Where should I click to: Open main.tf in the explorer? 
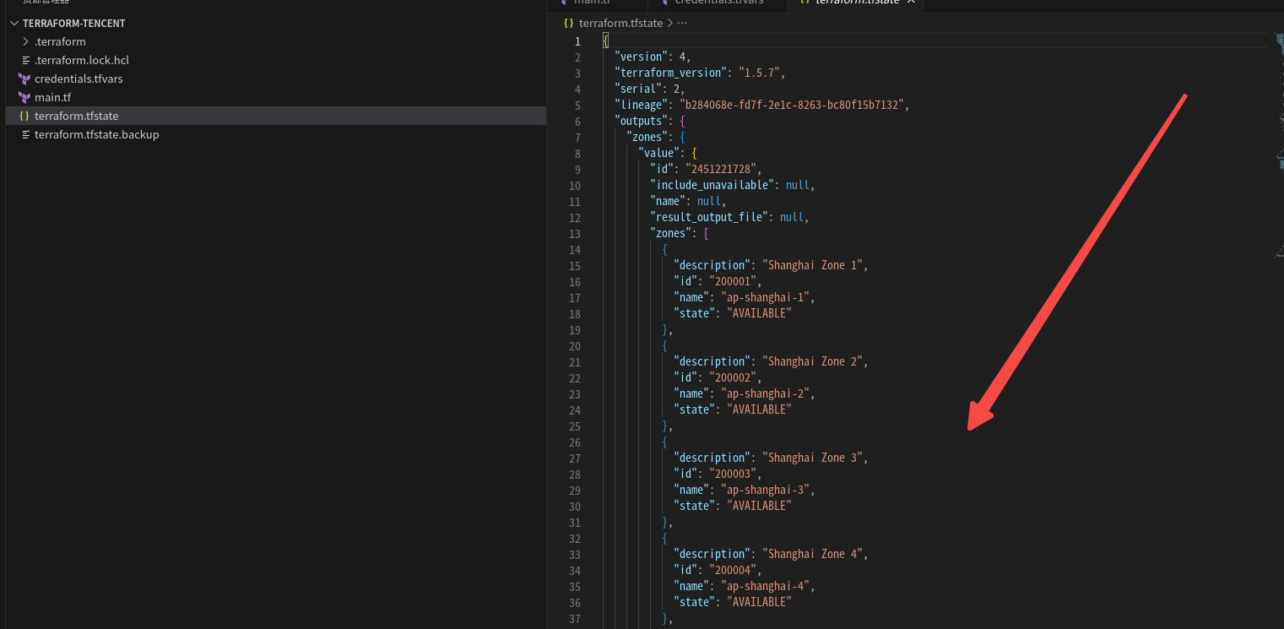[52, 97]
